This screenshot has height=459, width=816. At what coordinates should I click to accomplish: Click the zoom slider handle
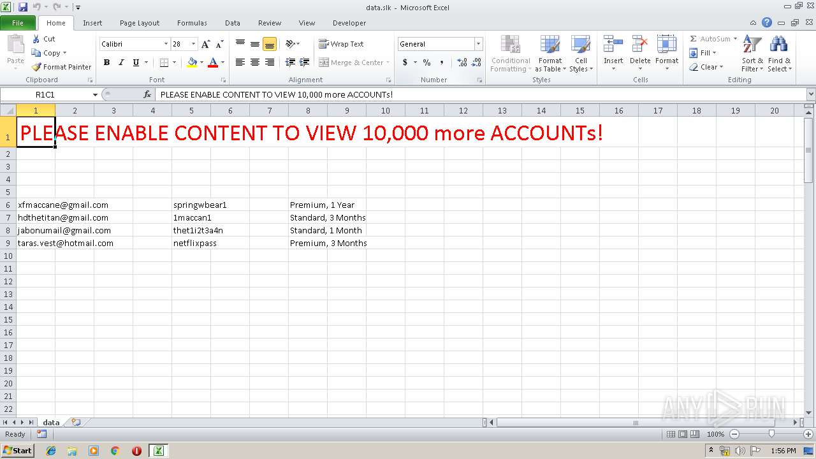(771, 433)
